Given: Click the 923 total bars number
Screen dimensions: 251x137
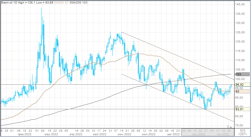Looking at the screenshot, I should click(x=242, y=130).
